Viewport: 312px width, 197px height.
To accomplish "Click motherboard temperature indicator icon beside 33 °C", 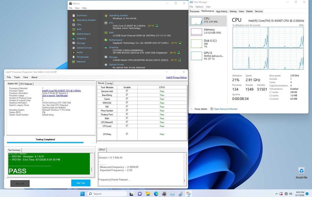I will point(180,43).
